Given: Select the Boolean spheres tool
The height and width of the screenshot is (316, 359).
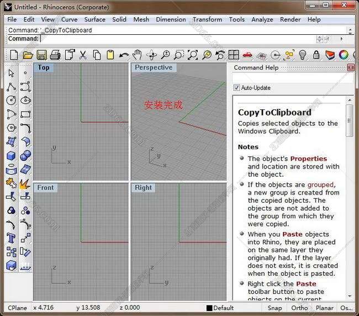Looking at the screenshot, I should tap(25, 155).
